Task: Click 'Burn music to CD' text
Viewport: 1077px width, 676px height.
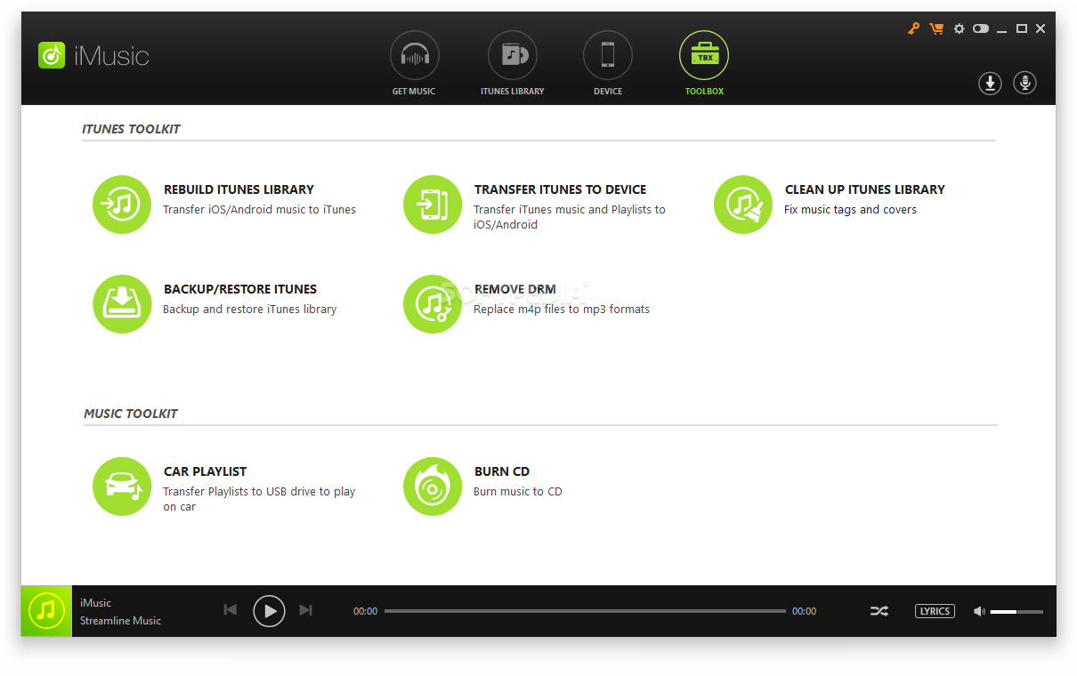Action: 518,492
